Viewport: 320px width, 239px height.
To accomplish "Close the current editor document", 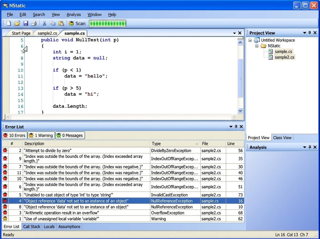I will 240,33.
